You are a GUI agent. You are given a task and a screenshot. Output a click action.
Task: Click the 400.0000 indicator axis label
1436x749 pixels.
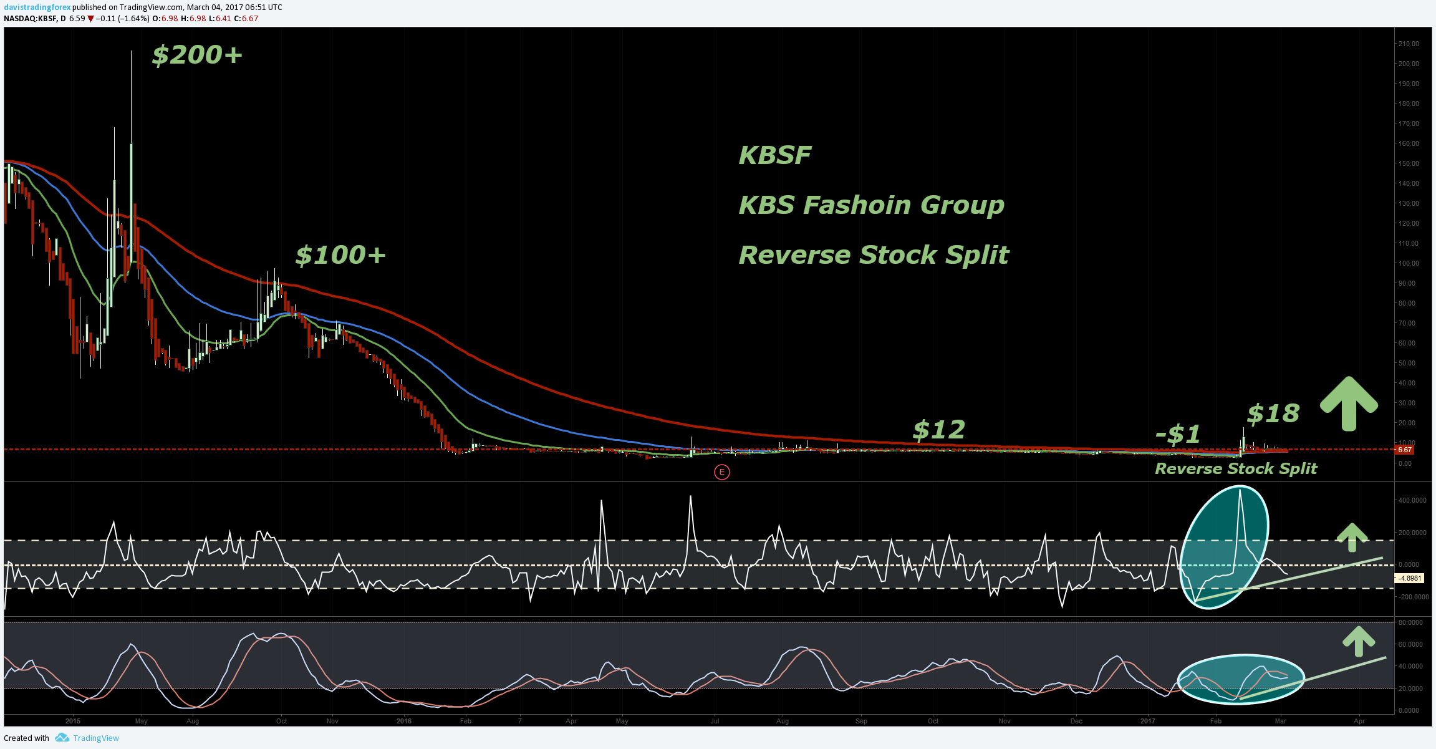(x=1412, y=500)
